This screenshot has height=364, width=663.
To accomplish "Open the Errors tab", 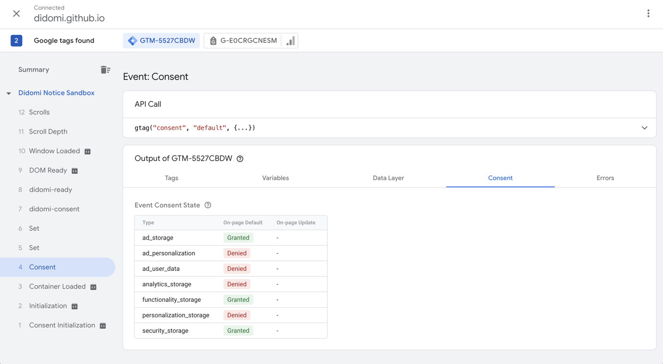I will (605, 178).
